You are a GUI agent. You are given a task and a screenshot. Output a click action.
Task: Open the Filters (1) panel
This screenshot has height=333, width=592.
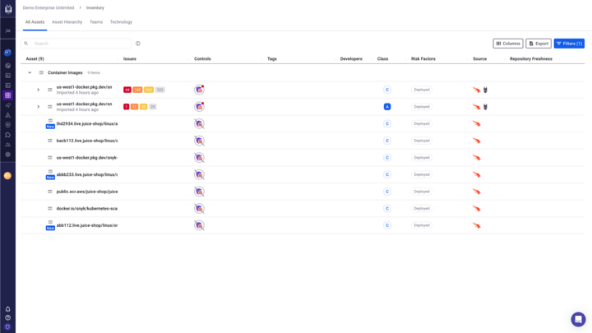click(569, 44)
